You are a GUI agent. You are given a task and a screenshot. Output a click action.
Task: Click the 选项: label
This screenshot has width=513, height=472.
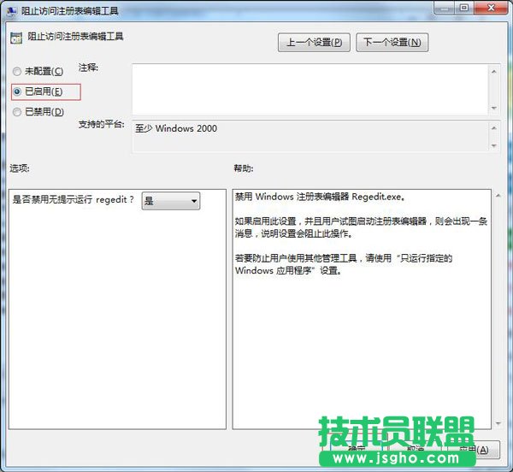pyautogui.click(x=20, y=168)
